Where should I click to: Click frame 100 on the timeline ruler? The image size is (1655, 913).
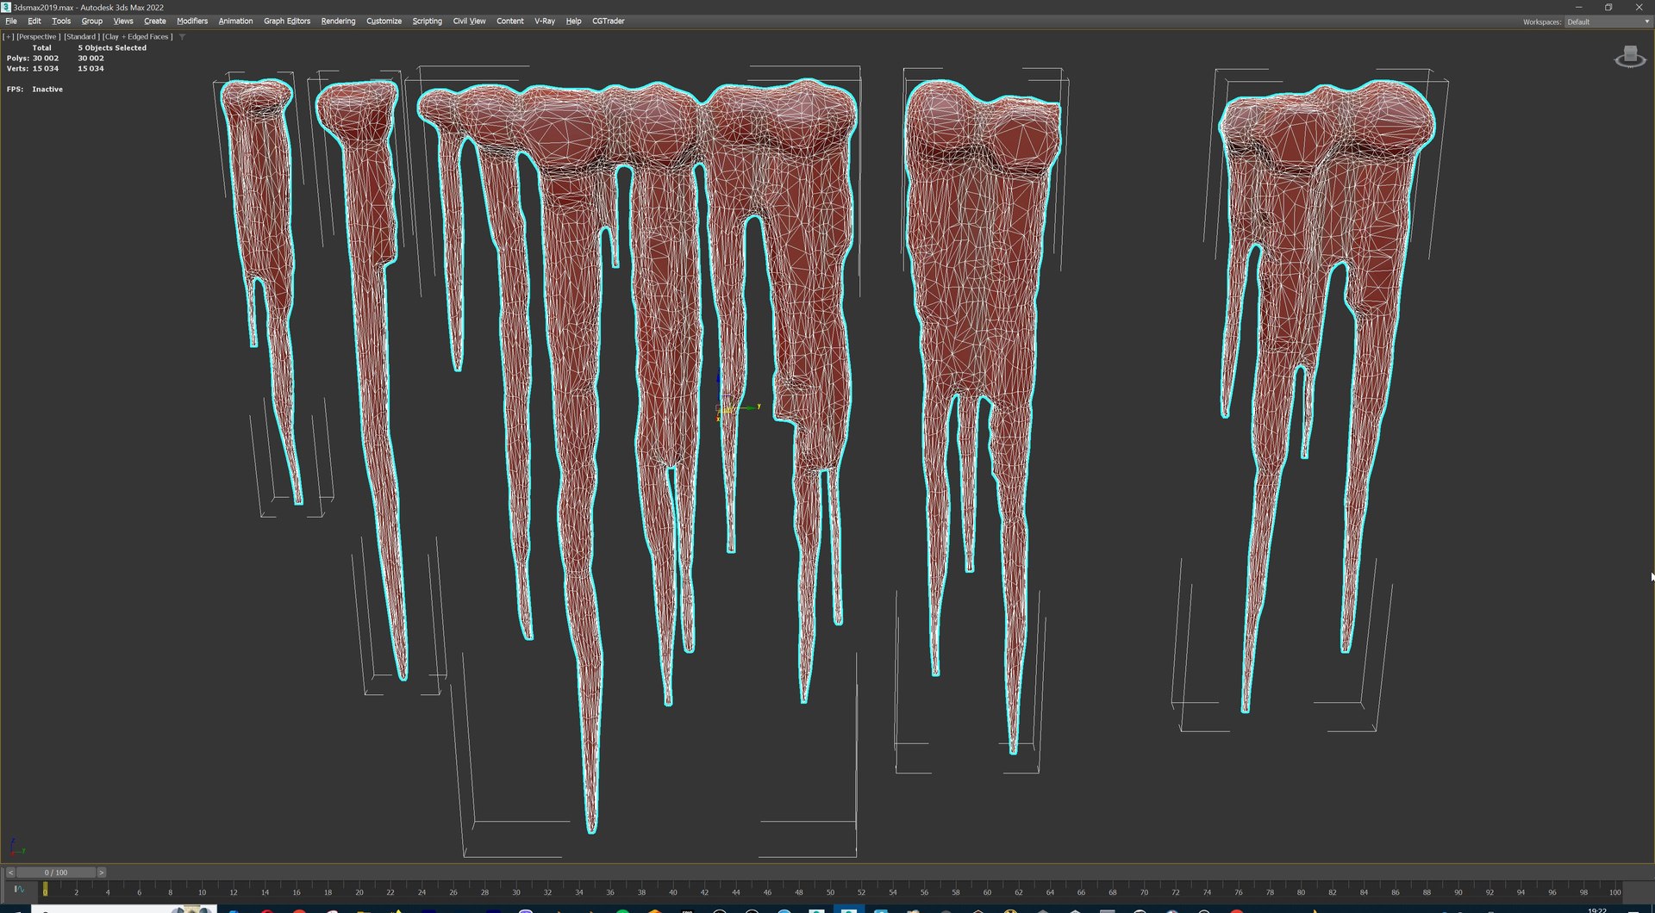click(x=1615, y=891)
